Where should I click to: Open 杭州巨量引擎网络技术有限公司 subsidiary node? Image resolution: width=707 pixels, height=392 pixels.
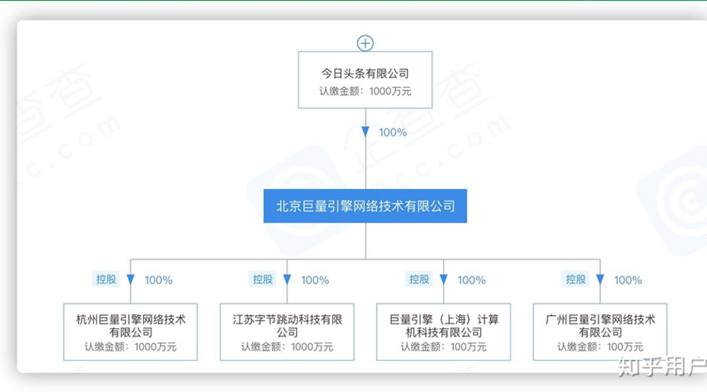tap(130, 332)
